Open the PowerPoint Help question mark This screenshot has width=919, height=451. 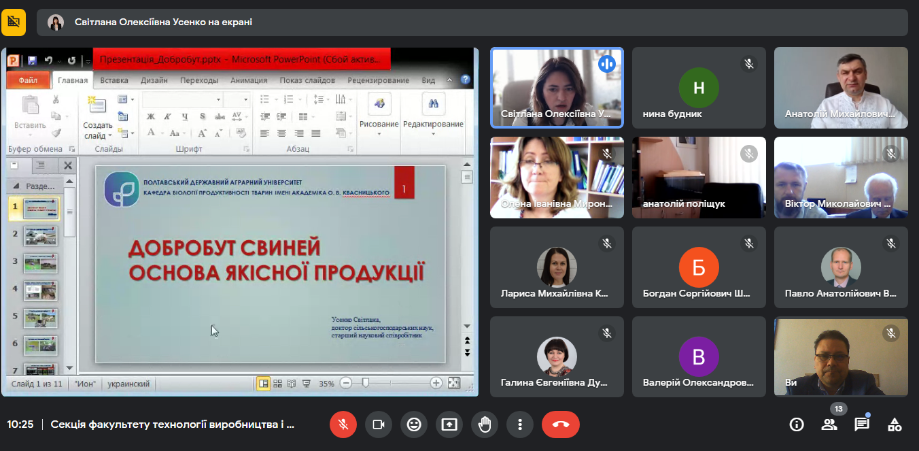tap(466, 80)
